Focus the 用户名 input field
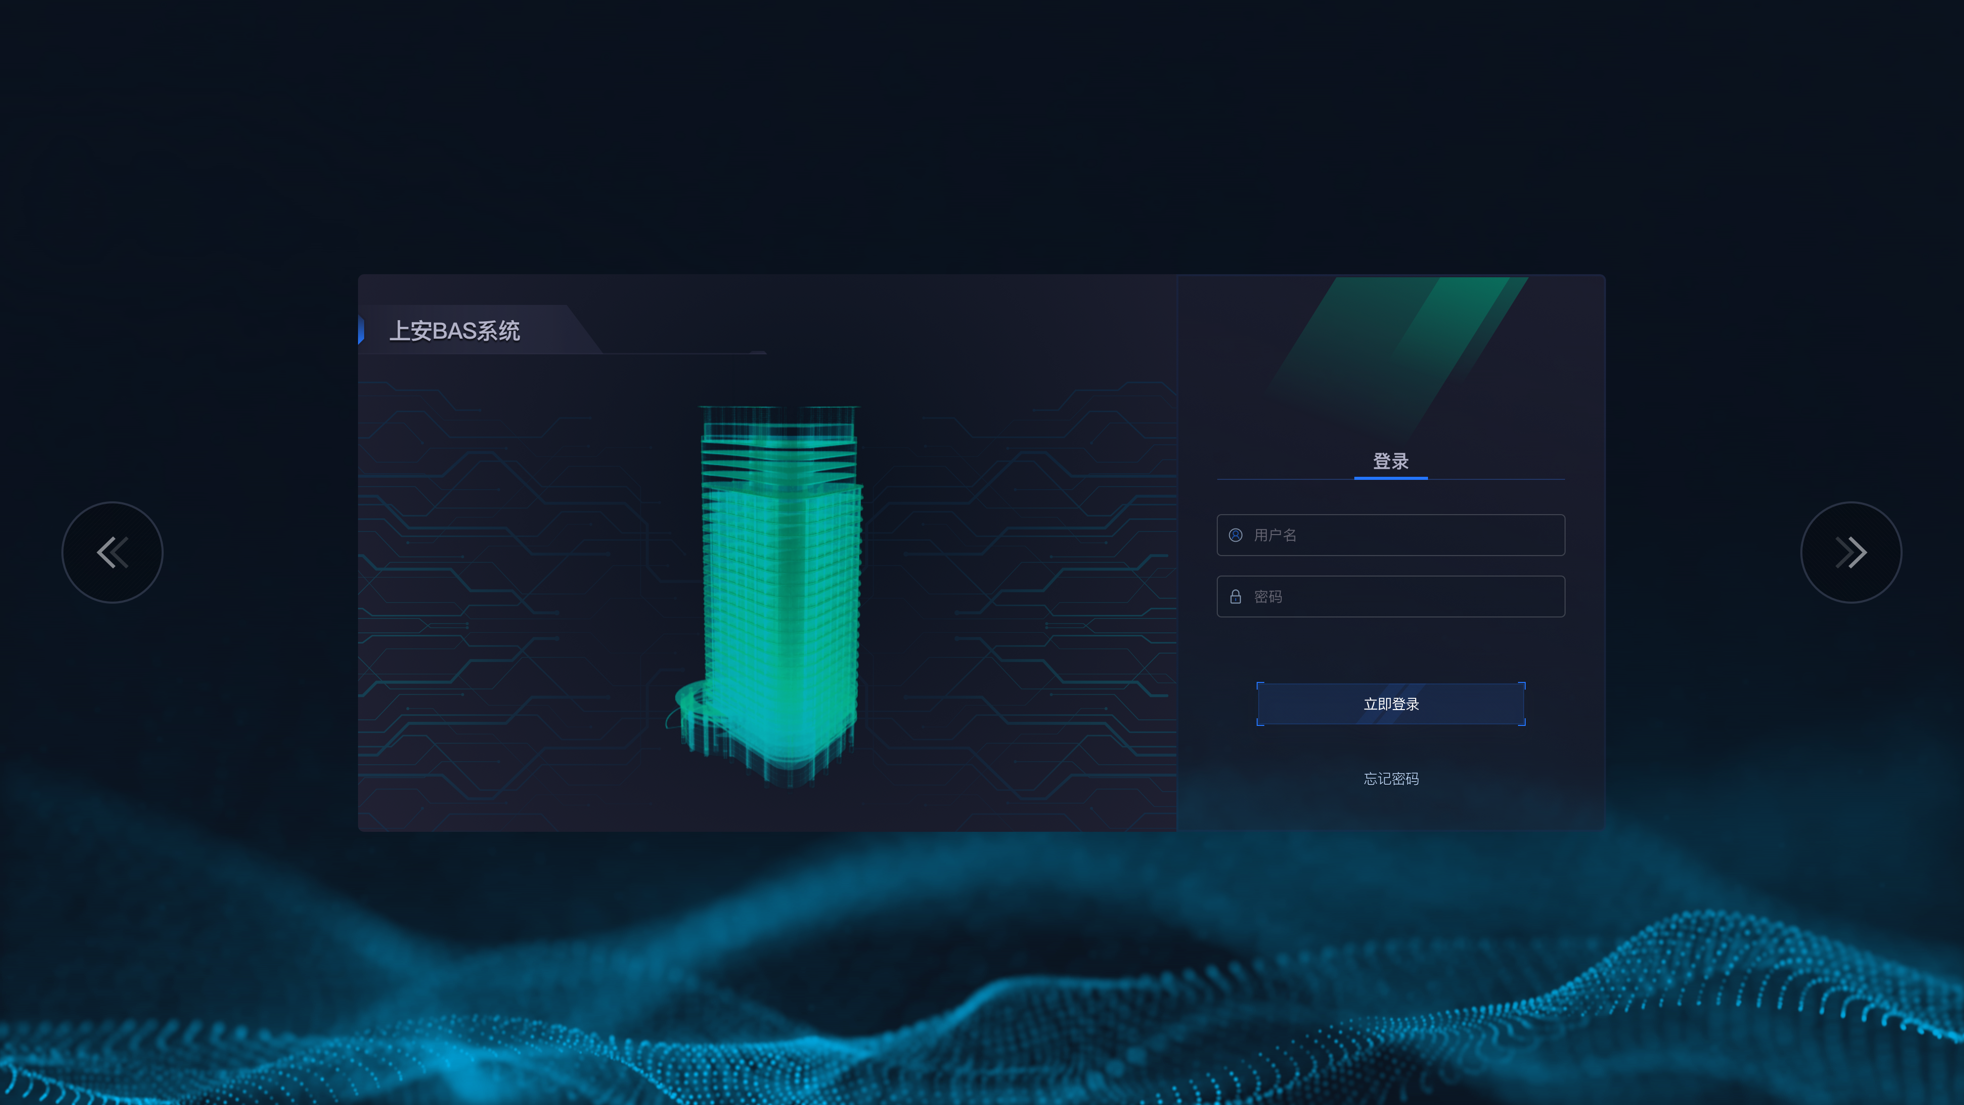1964x1105 pixels. (x=1391, y=535)
